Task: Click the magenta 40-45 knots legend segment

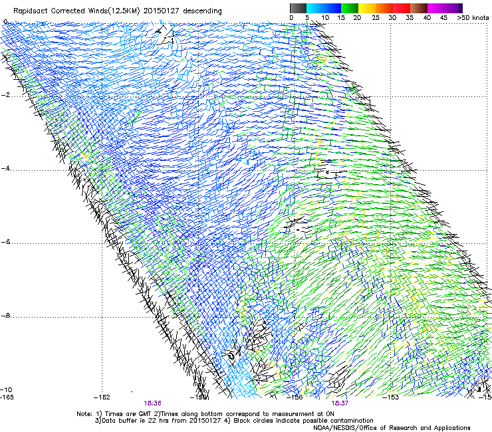Action: 436,8
